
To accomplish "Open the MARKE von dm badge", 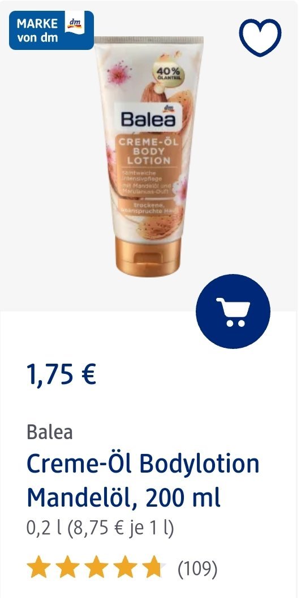I will point(51,30).
